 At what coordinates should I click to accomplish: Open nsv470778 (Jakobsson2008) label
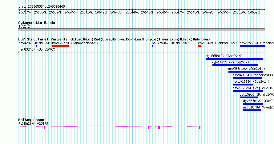click(x=75, y=43)
